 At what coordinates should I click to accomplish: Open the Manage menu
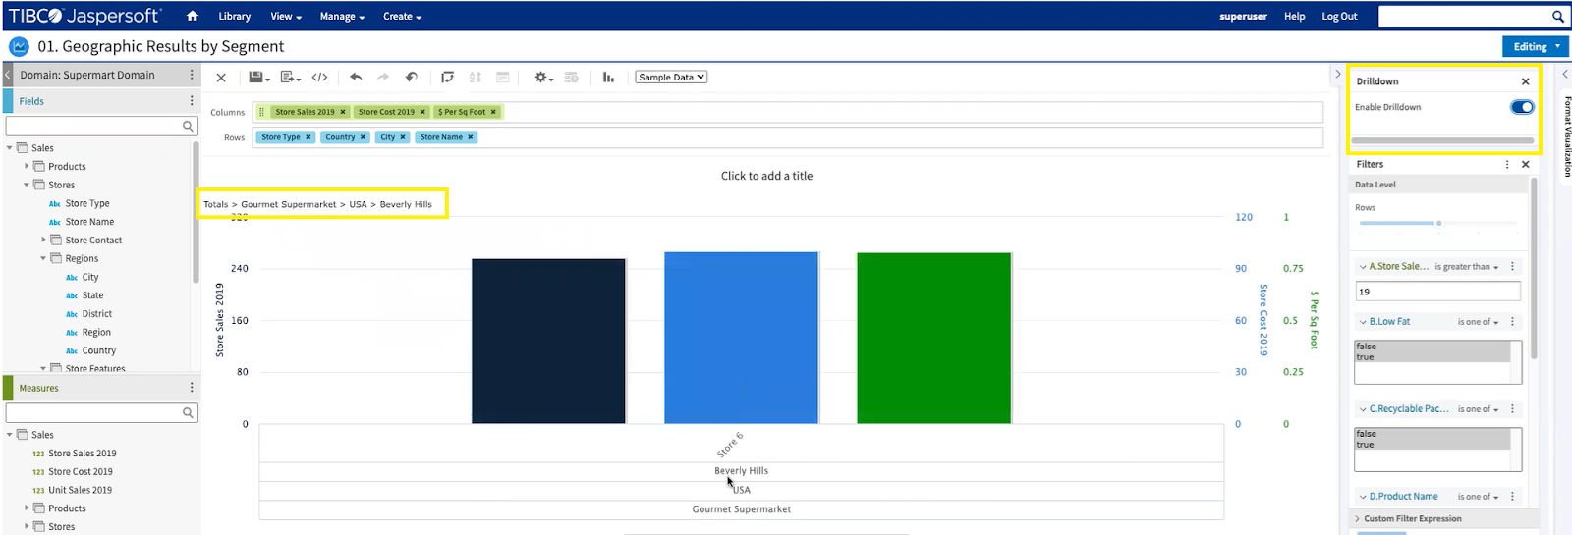click(342, 17)
